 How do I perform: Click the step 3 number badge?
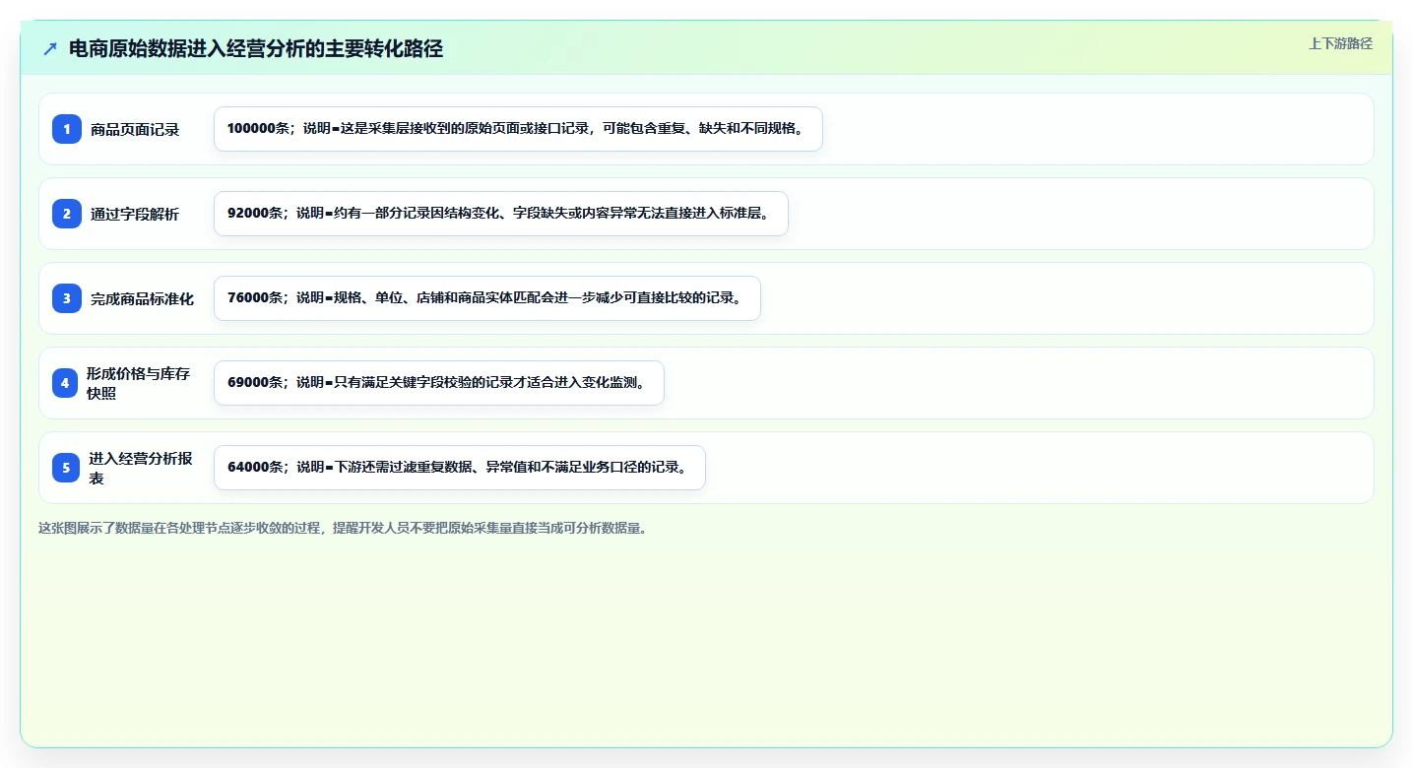tap(66, 298)
